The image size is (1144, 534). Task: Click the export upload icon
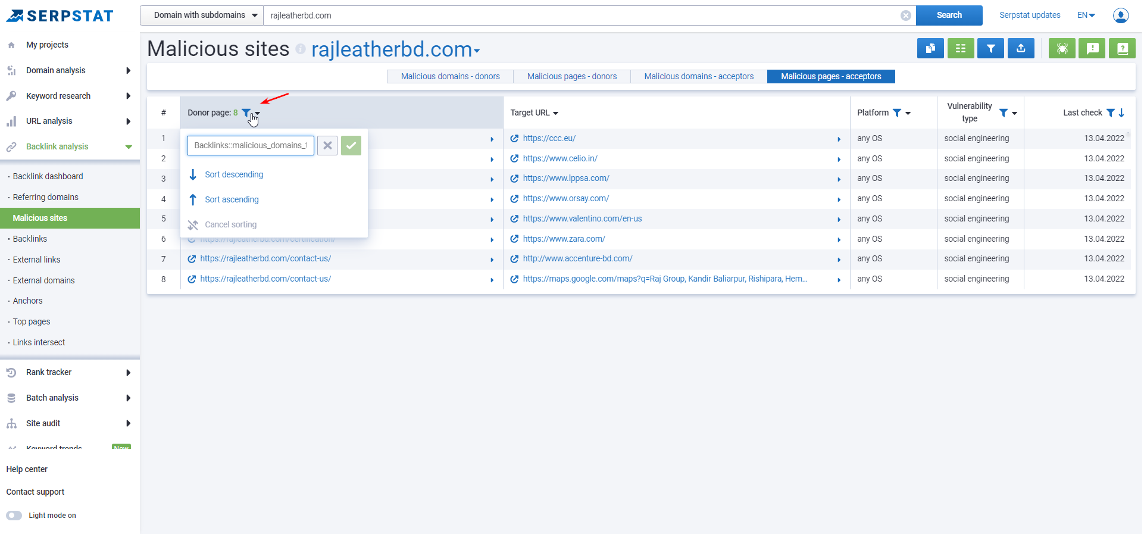tap(1021, 48)
